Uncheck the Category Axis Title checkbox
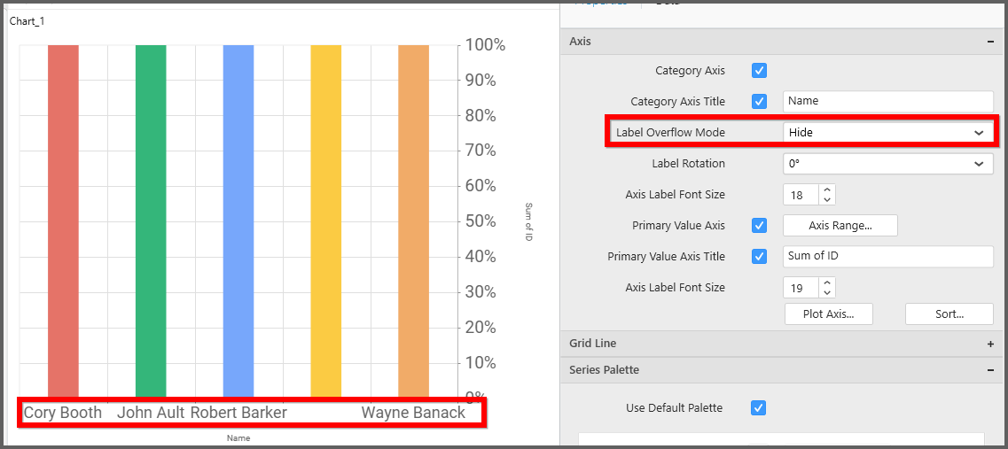This screenshot has height=449, width=1008. pos(759,102)
